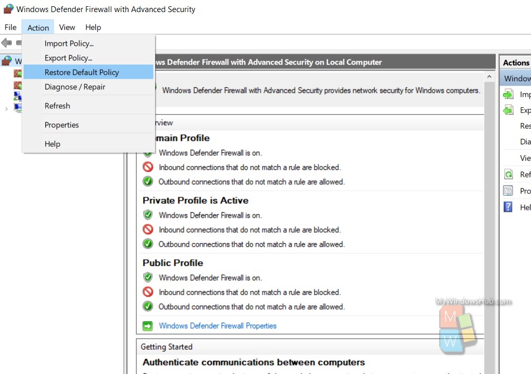The width and height of the screenshot is (531, 374).
Task: Click Private Profile's 'Inbound connections... are blocked.' text
Action: tap(250, 230)
